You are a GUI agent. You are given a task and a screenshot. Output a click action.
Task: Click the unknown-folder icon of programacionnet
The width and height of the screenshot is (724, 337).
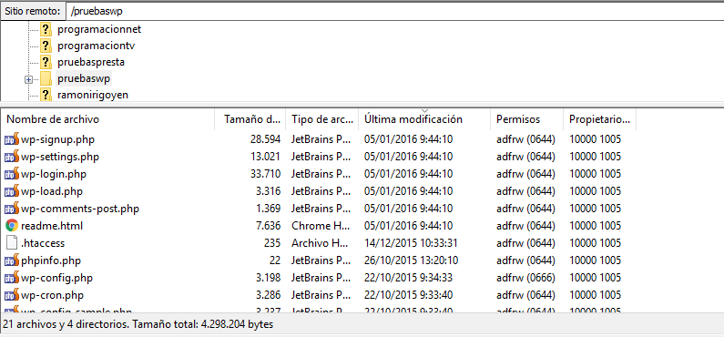(46, 29)
